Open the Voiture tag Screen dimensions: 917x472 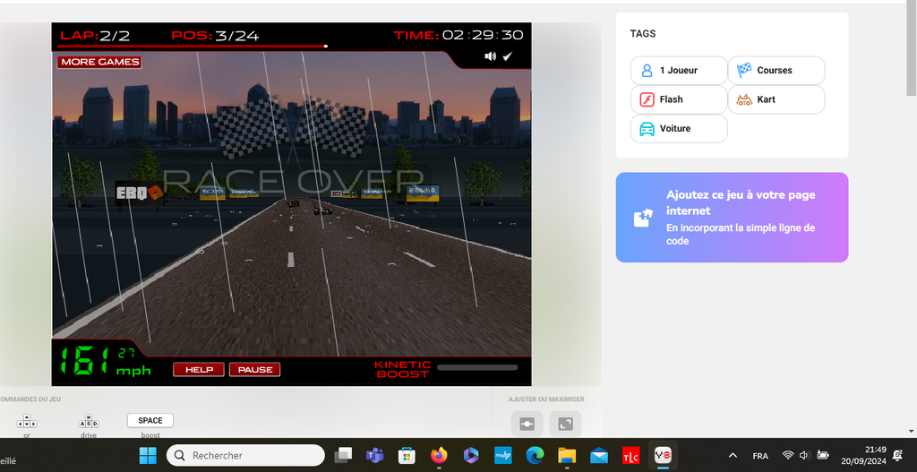pyautogui.click(x=679, y=129)
